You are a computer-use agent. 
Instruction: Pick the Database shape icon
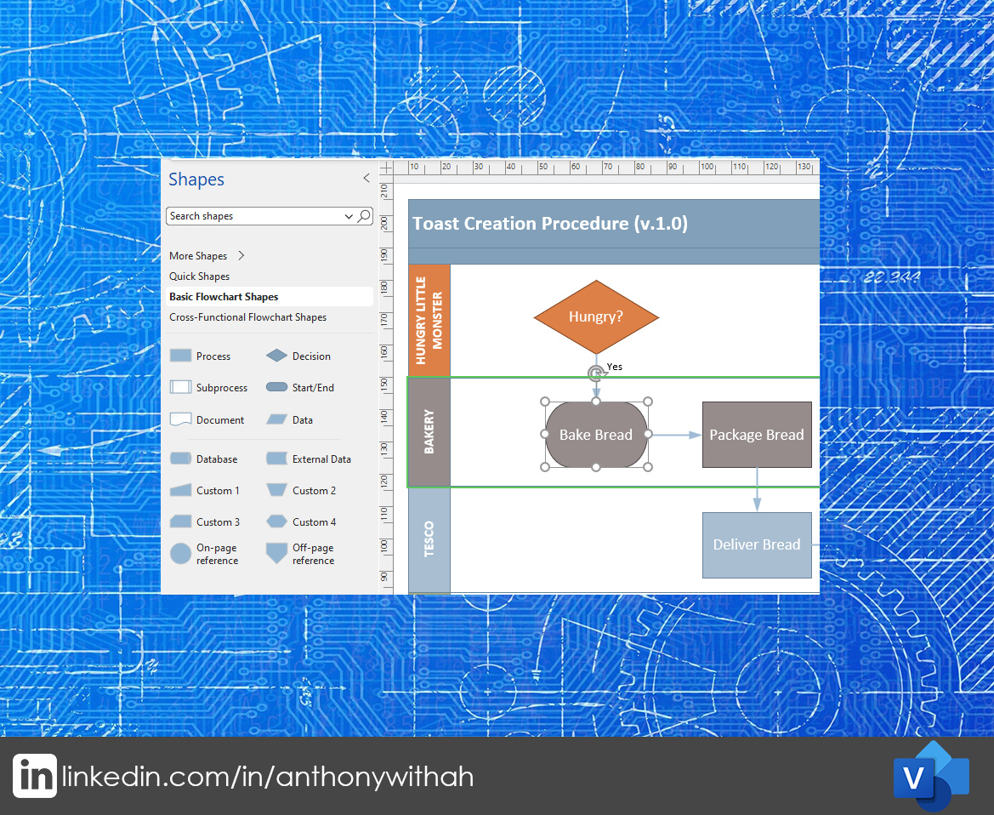(180, 459)
